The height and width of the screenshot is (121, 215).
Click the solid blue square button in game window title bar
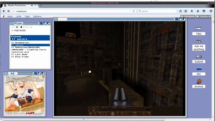177,19
